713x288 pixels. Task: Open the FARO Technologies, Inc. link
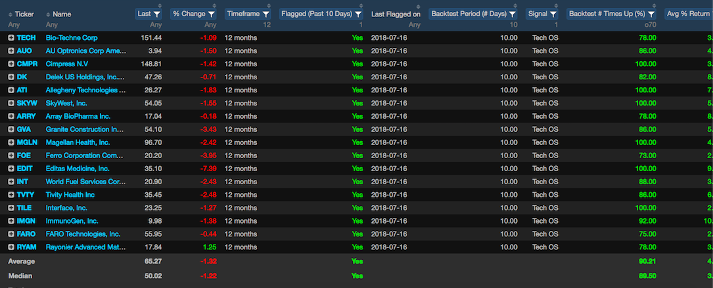(83, 234)
